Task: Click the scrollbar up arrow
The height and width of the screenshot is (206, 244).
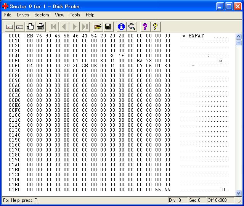Action: click(x=238, y=37)
